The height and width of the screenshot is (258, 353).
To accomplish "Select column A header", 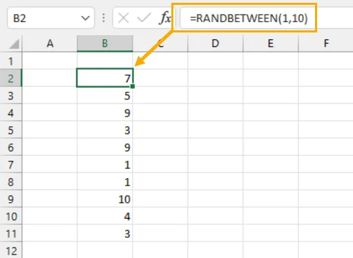I will (x=50, y=43).
